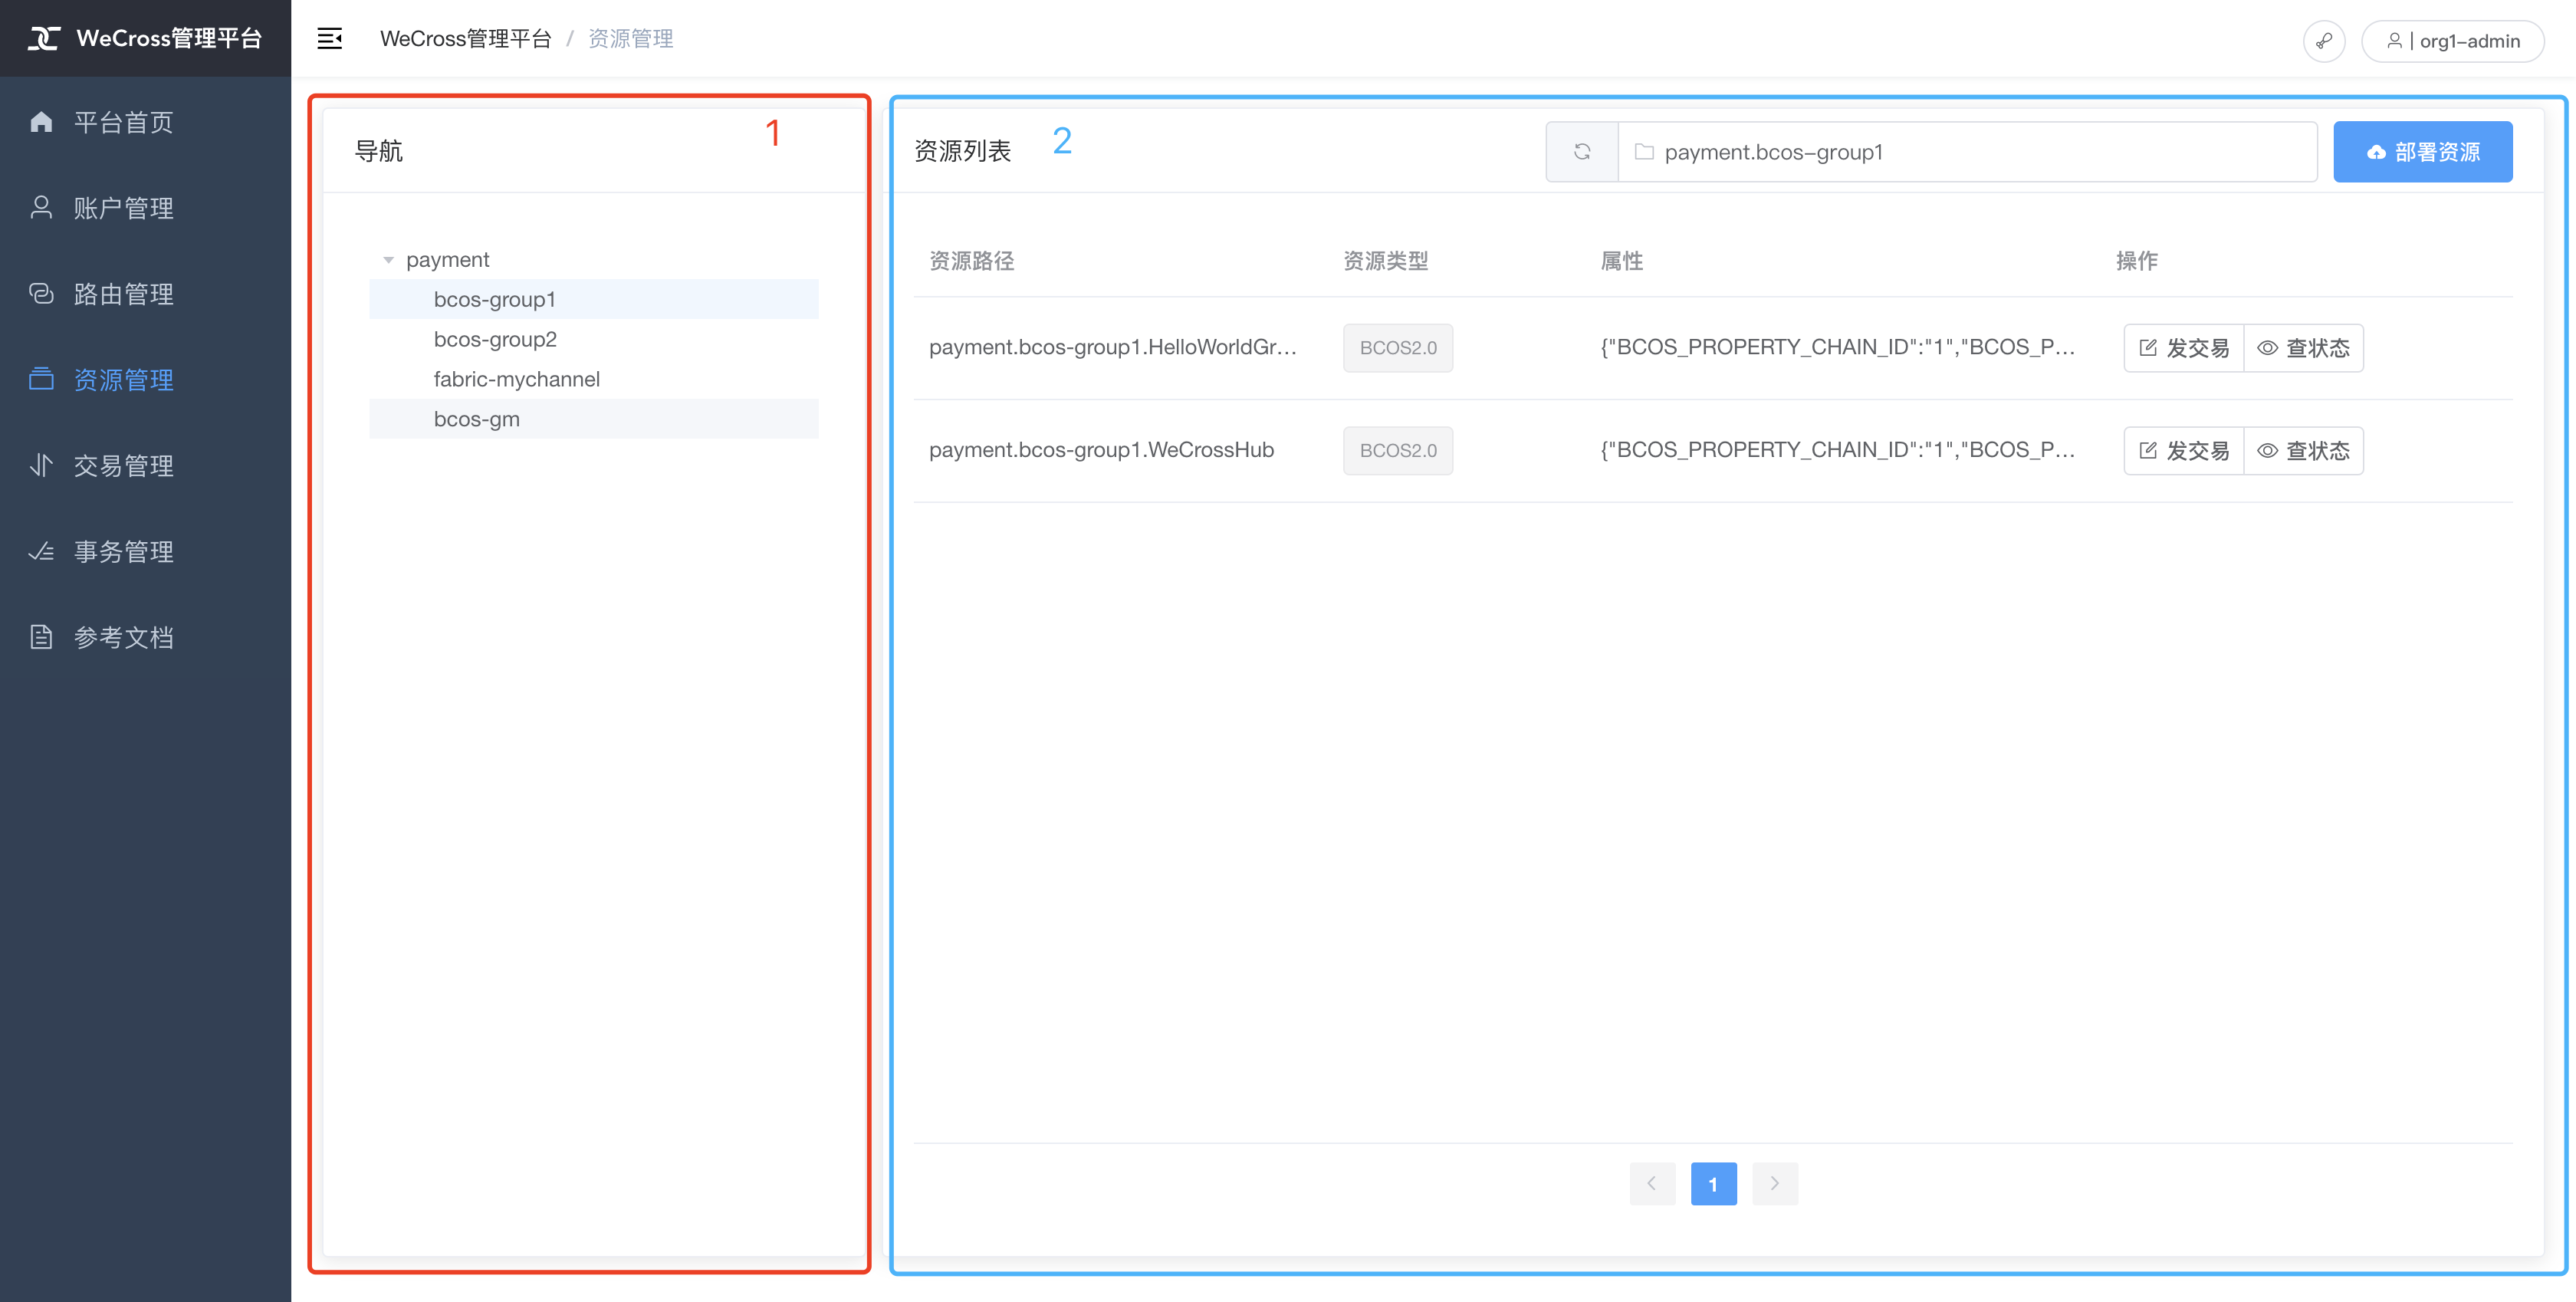Click BCOS2.0 tag in WeCrossHub row
2576x1302 pixels.
click(x=1398, y=451)
